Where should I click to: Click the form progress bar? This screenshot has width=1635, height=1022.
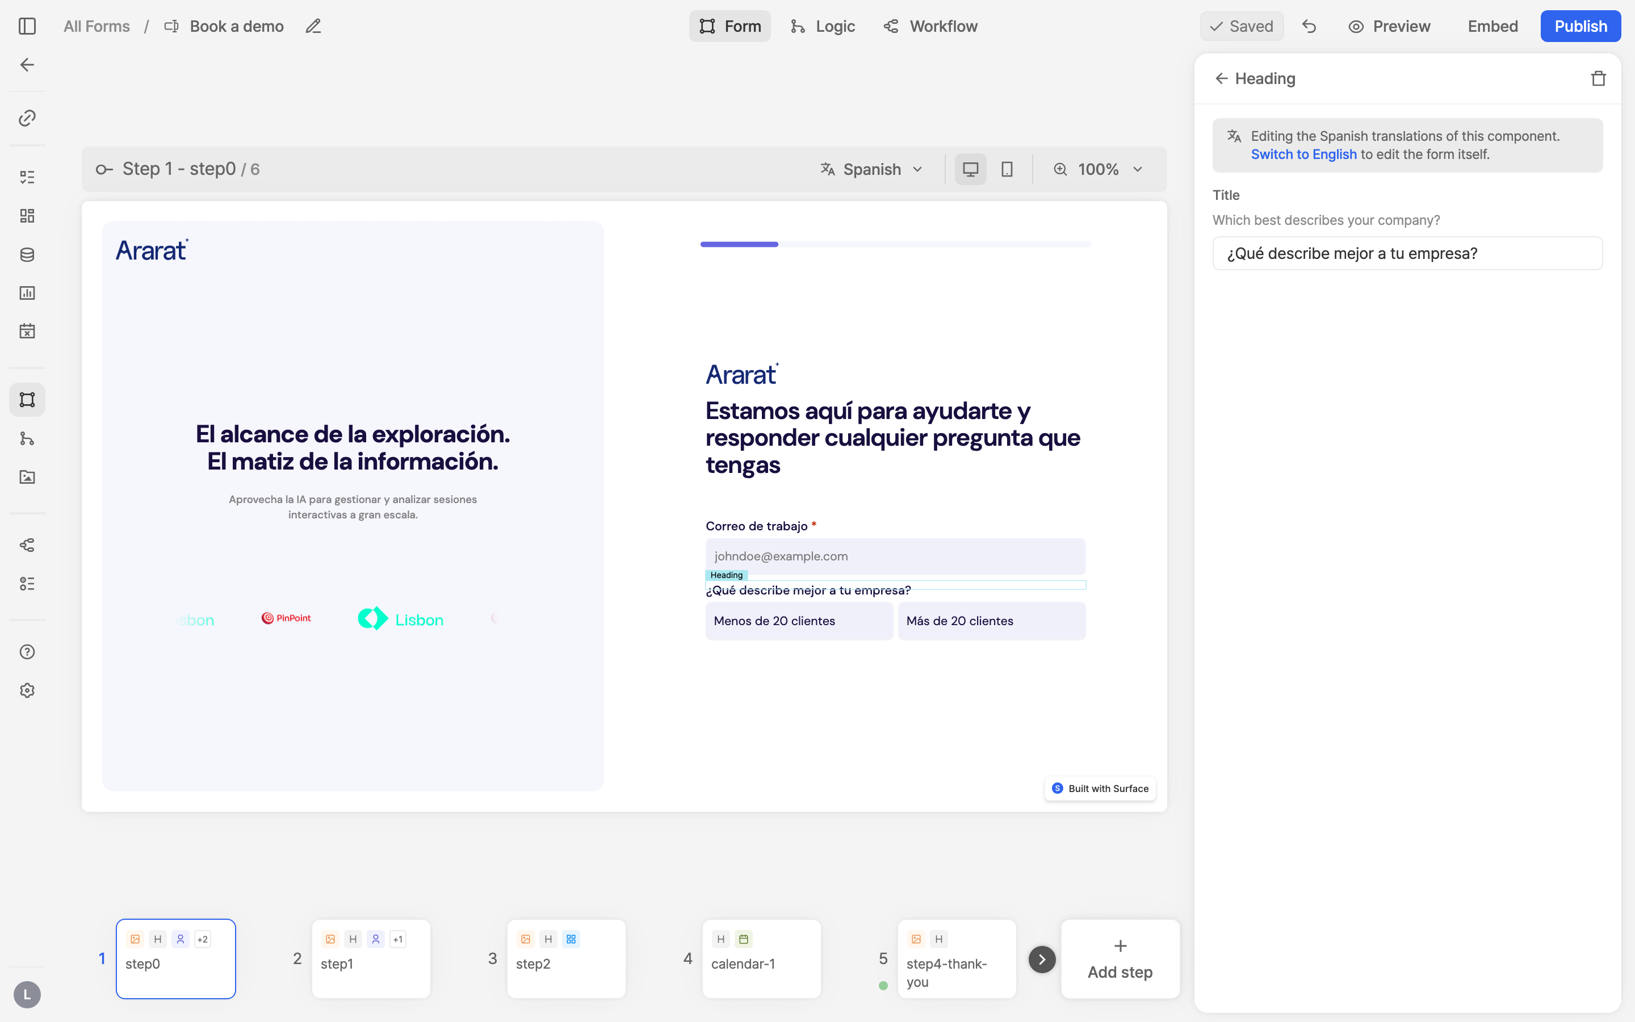(x=895, y=244)
